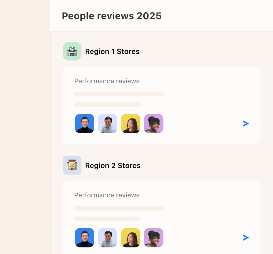The image size is (273, 254).
Task: Click the Performance reviews text in Region 2
Action: point(107,195)
